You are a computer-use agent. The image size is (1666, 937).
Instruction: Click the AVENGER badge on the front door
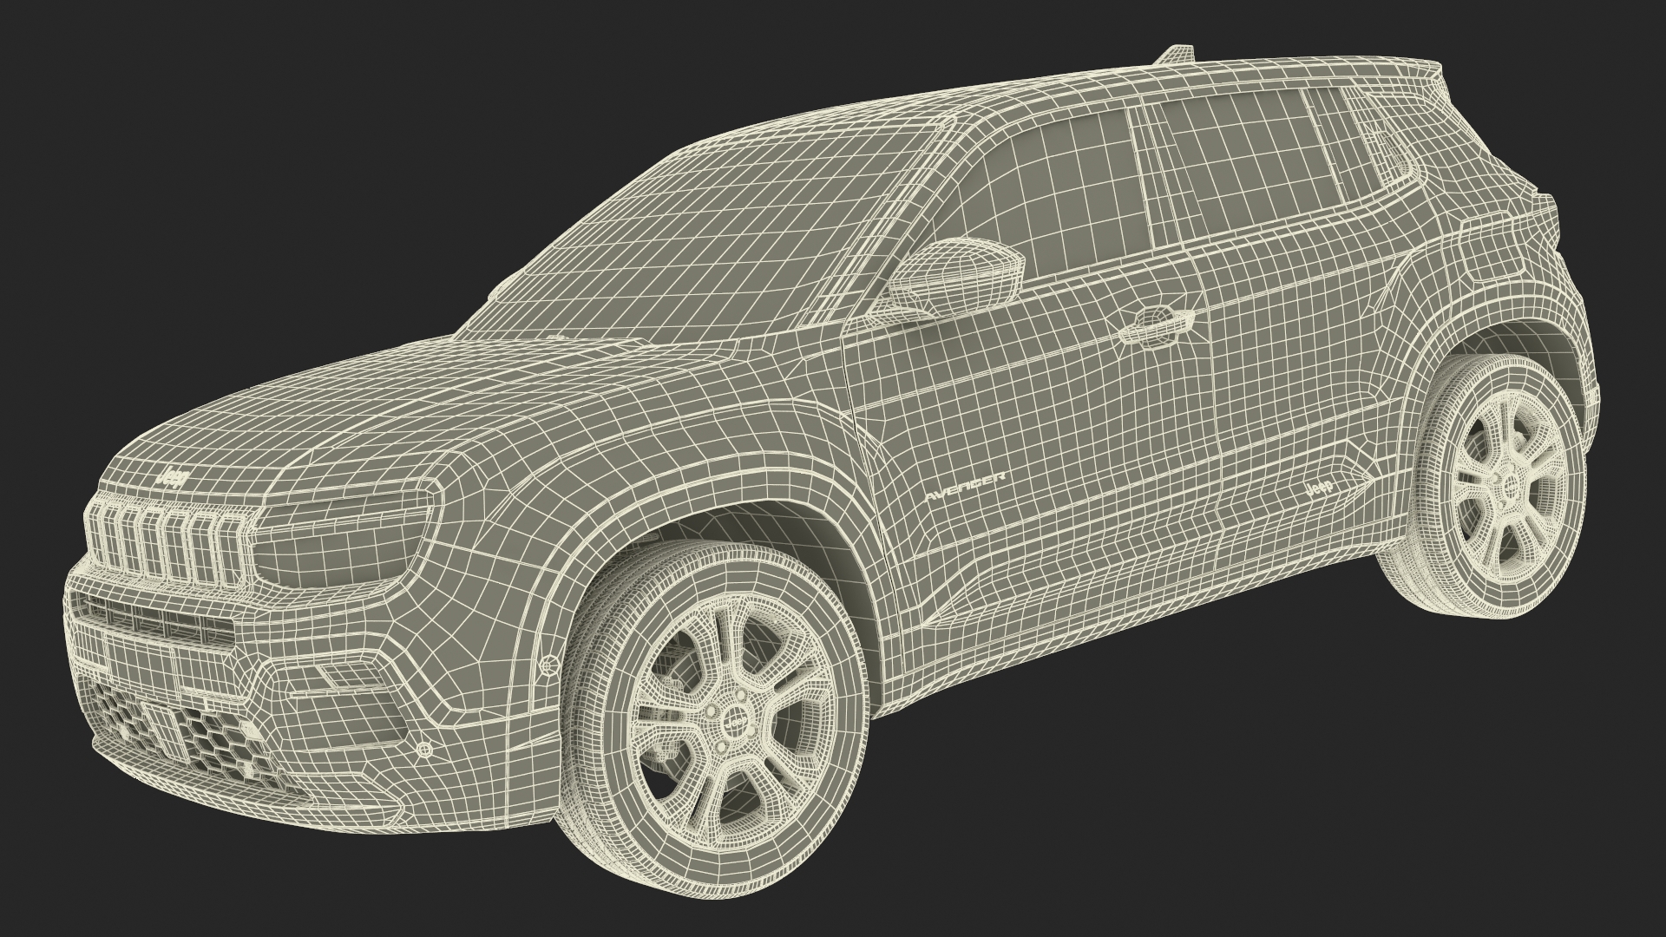(964, 488)
